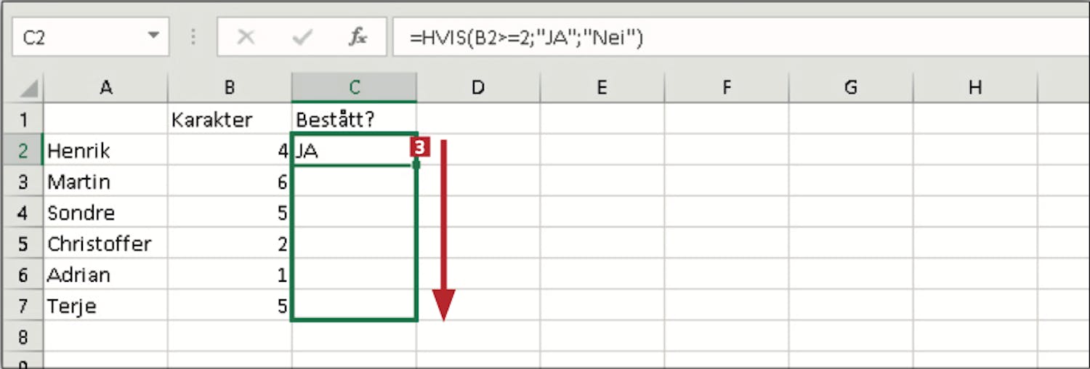Click Martin's grade cell with 6
This screenshot has width=1090, height=369.
pyautogui.click(x=230, y=182)
